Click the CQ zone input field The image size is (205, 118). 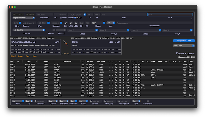pyautogui.click(x=81, y=23)
